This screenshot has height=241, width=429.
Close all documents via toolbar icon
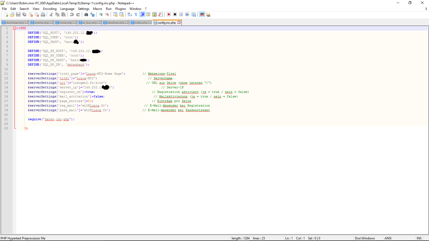pos(37,14)
